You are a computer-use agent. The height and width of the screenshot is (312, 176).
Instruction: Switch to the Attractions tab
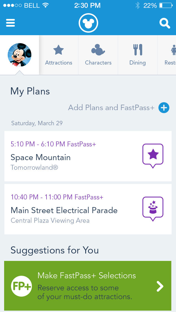[59, 55]
